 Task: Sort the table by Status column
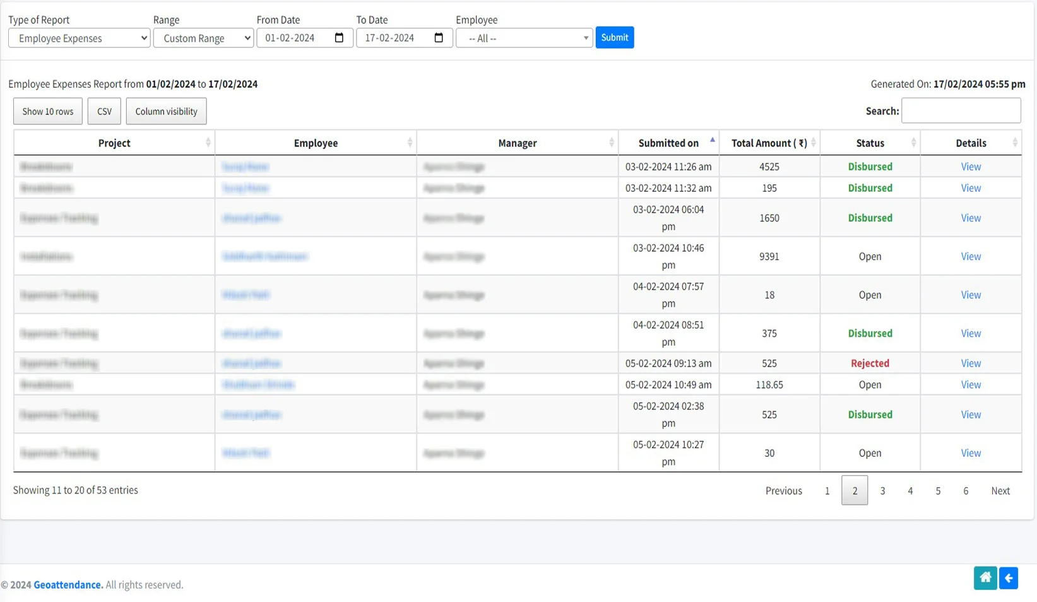pyautogui.click(x=870, y=143)
